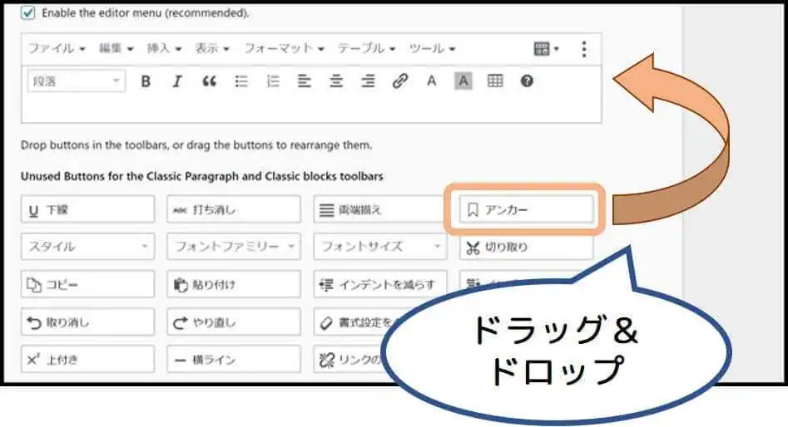
Task: Toggle Enable the editor menu checkbox
Action: (28, 13)
